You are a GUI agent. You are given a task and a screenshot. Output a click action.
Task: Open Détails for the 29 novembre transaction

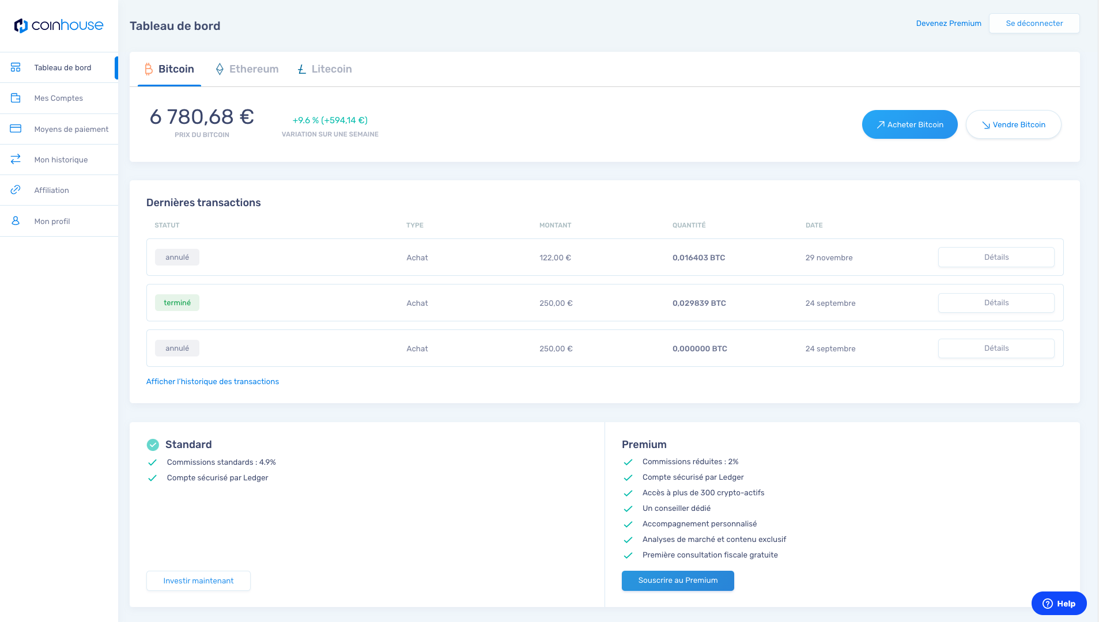996,257
